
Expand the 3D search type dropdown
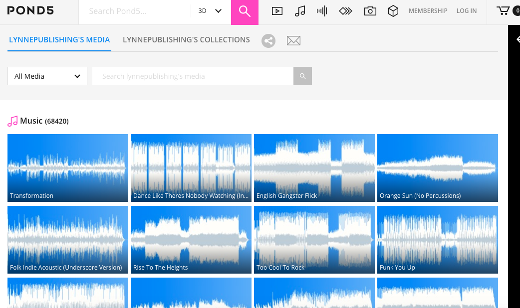(x=210, y=11)
